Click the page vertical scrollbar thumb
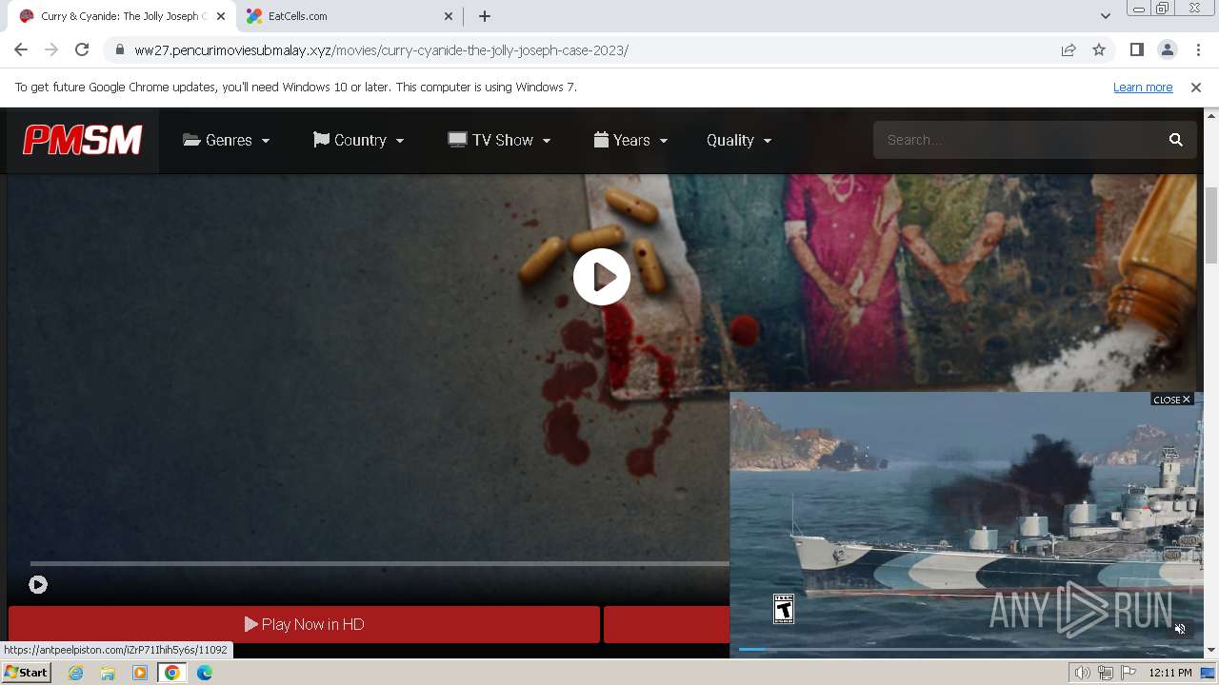Screen dimensions: 1219x685 click(1210, 225)
